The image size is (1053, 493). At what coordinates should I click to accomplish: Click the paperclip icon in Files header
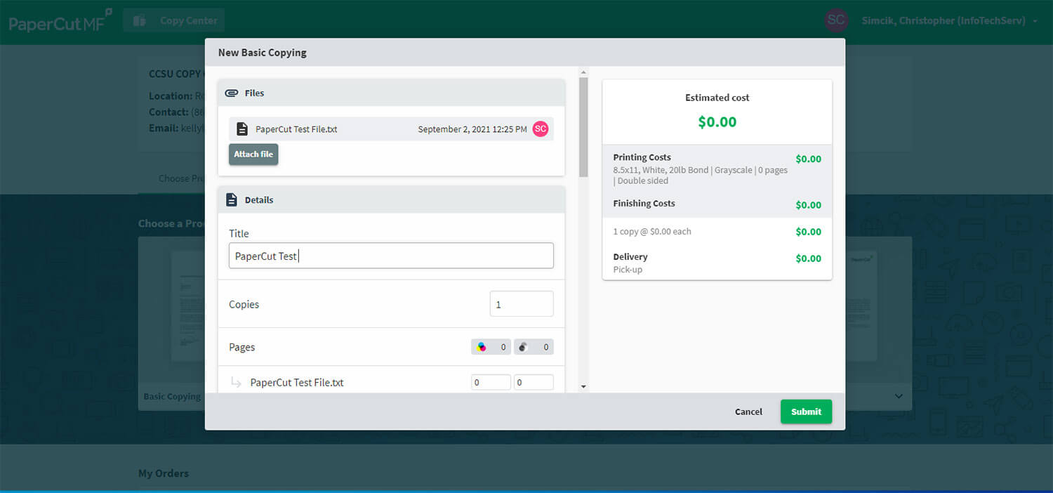pos(232,93)
